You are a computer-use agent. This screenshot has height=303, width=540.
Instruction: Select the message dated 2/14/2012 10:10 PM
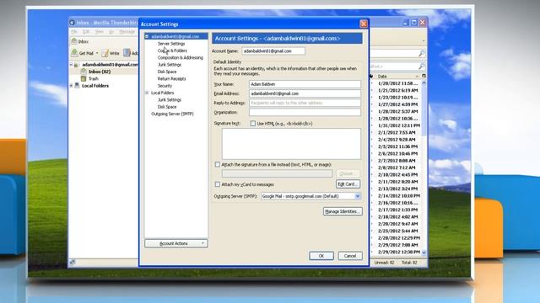coord(397,196)
